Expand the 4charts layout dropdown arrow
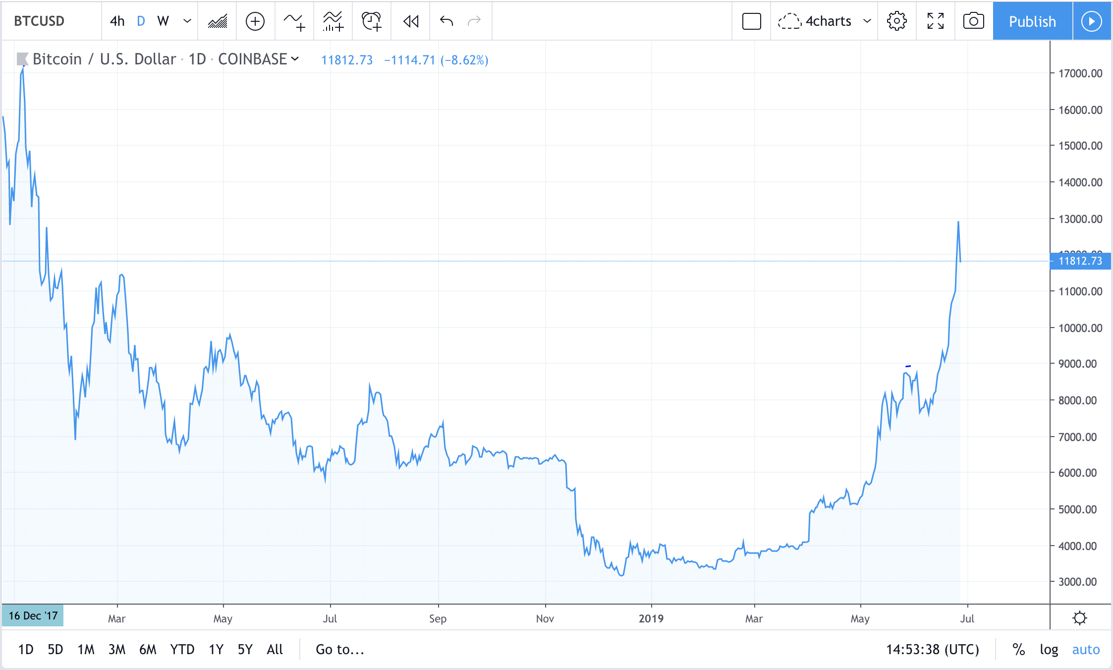The height and width of the screenshot is (670, 1113). coord(867,21)
